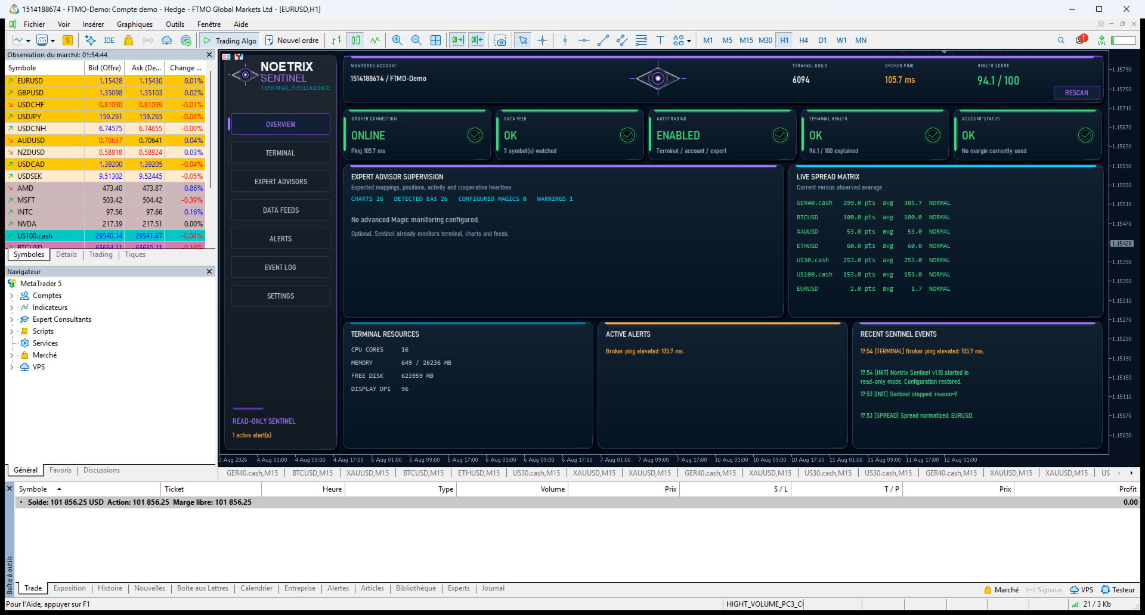Insert Fibonacci retracement lines tool
The width and height of the screenshot is (1145, 615).
pyautogui.click(x=641, y=41)
